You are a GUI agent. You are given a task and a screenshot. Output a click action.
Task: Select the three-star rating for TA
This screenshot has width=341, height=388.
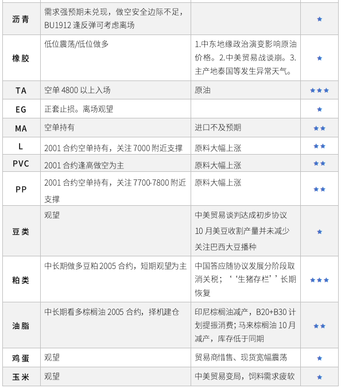point(319,90)
